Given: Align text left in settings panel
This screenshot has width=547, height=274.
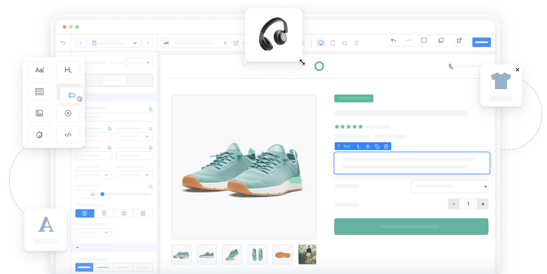Looking at the screenshot, I should (x=85, y=213).
